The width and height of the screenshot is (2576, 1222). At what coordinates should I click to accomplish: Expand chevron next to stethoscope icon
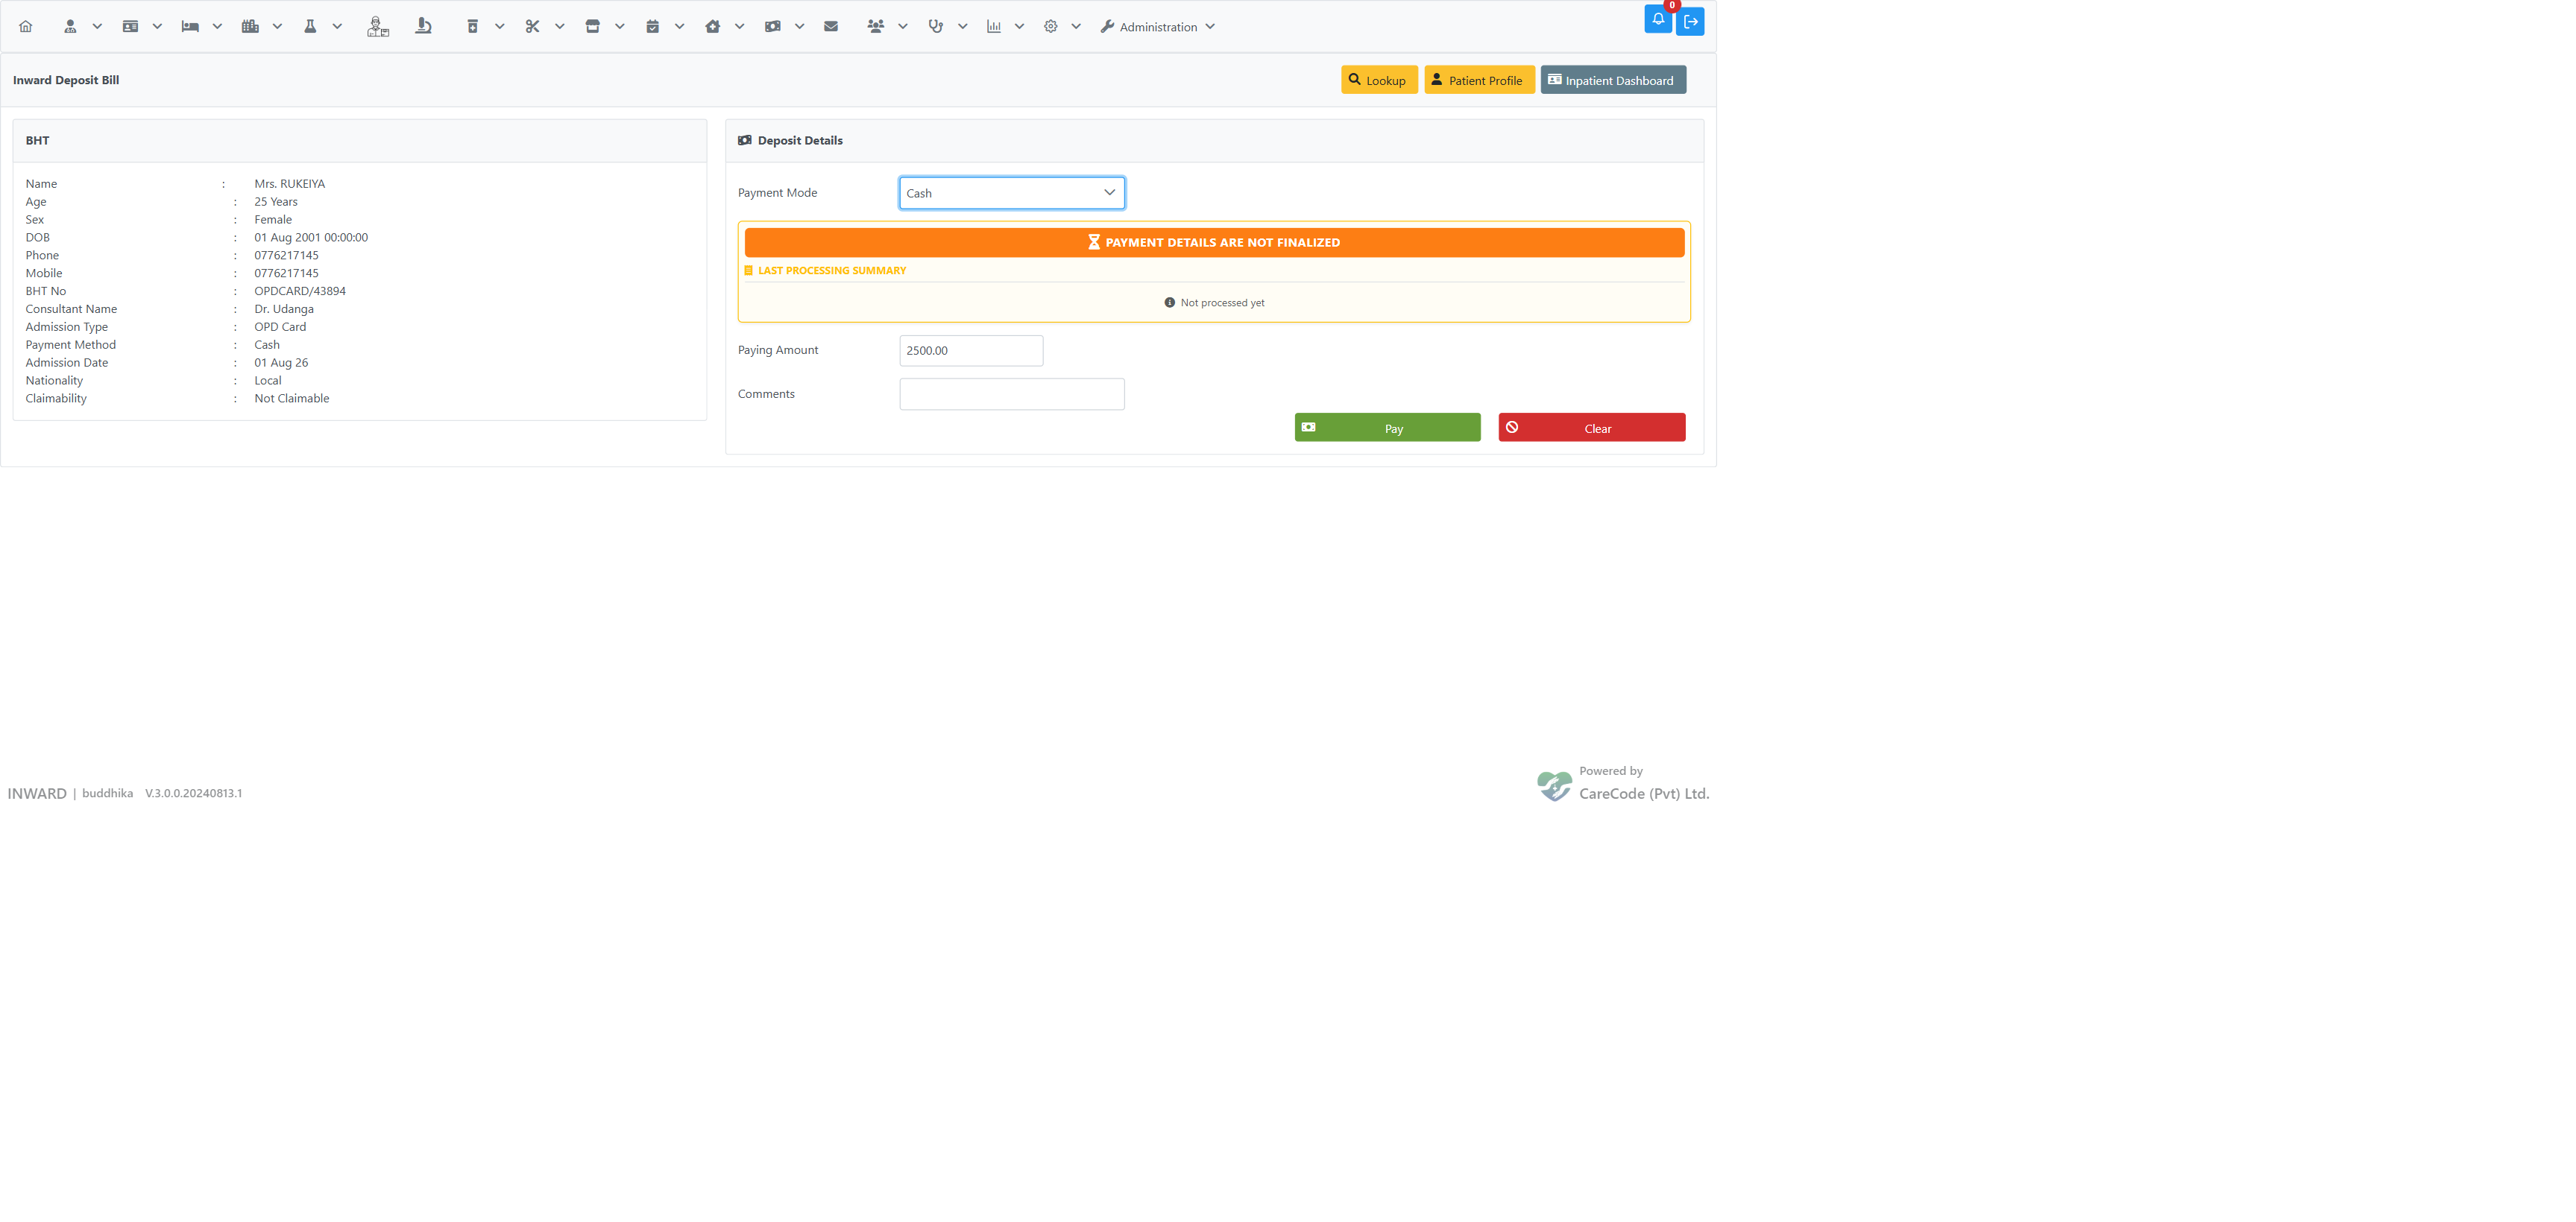coord(963,27)
